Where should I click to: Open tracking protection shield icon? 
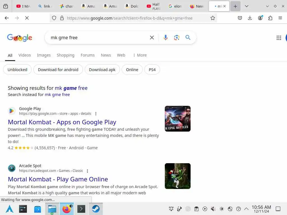(54, 18)
